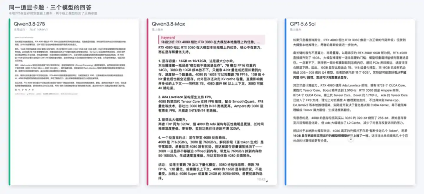Select the "Qwen3.8-27B" card title
Image resolution: width=424 pixels, height=194 pixels.
pyautogui.click(x=29, y=24)
